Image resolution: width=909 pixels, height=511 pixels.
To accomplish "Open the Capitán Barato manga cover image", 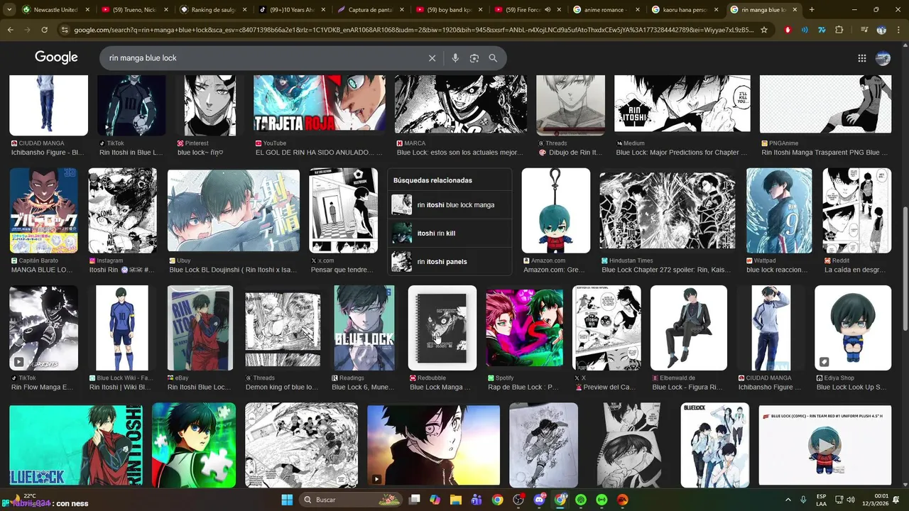I will coord(43,211).
